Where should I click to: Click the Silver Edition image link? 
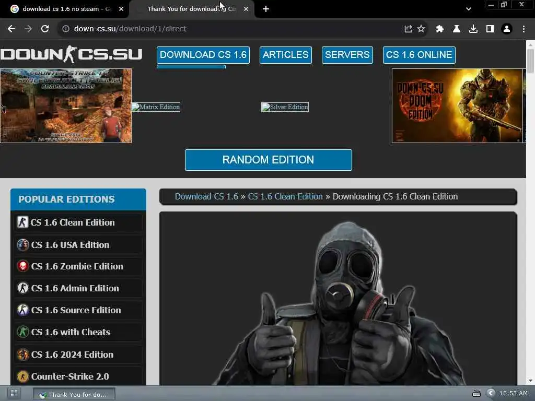285,107
